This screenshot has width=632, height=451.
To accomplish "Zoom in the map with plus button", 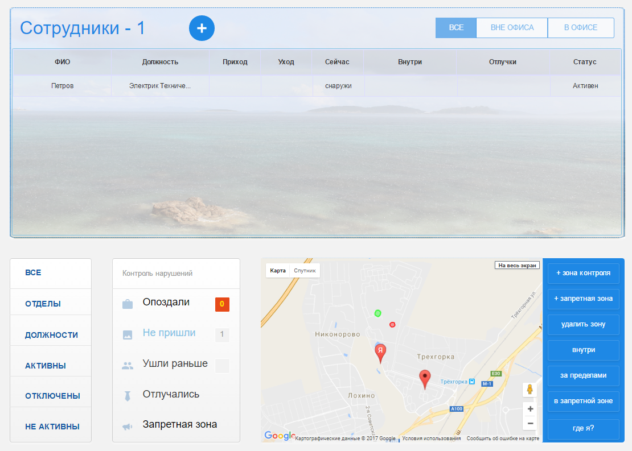I will 530,409.
